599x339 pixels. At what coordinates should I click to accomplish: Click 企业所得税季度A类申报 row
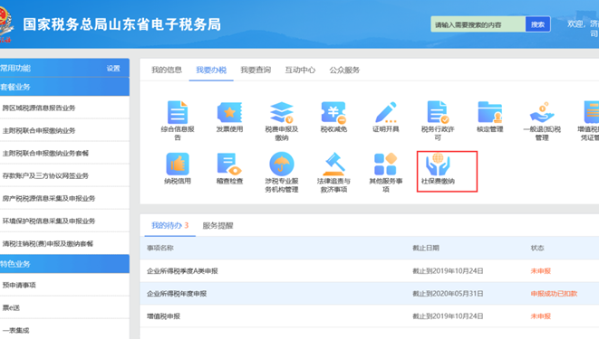tap(370, 271)
